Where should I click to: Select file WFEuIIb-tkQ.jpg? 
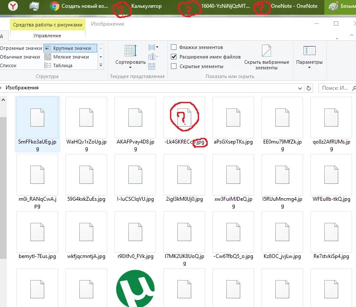tap(331, 178)
